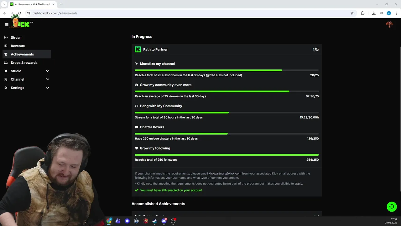The width and height of the screenshot is (401, 226).
Task: Click the green Kick icon beside Path to Partner
Action: [x=138, y=49]
